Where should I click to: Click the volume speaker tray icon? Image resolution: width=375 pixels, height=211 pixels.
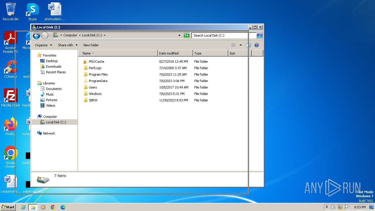point(333,207)
